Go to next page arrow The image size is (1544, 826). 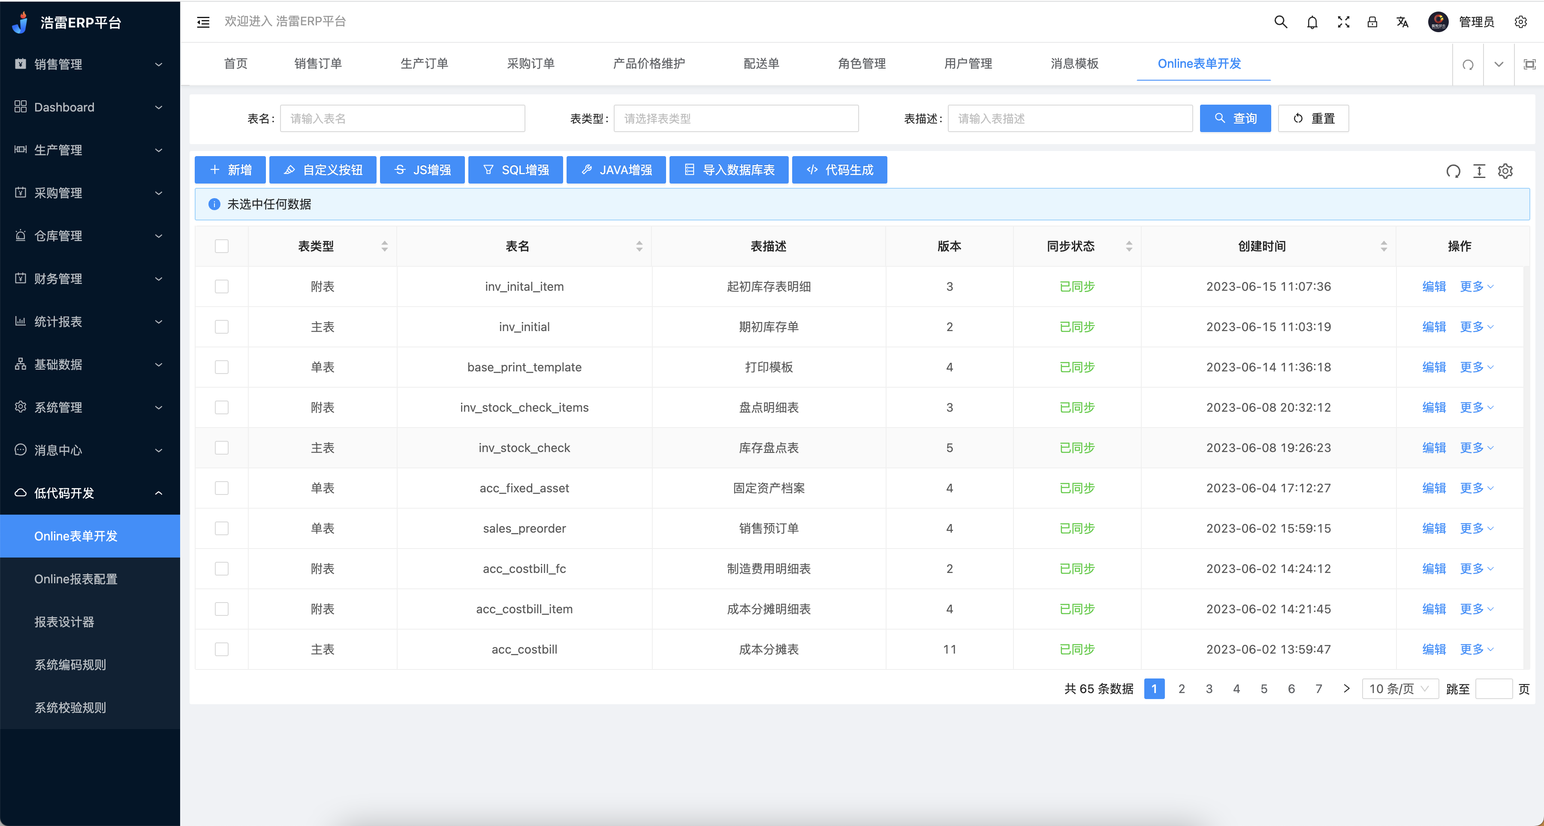pyautogui.click(x=1347, y=689)
